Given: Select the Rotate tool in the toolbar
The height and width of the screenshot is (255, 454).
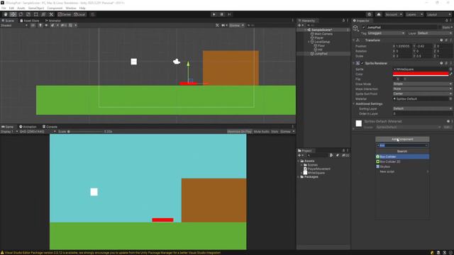Looking at the screenshot, I should point(21,14).
